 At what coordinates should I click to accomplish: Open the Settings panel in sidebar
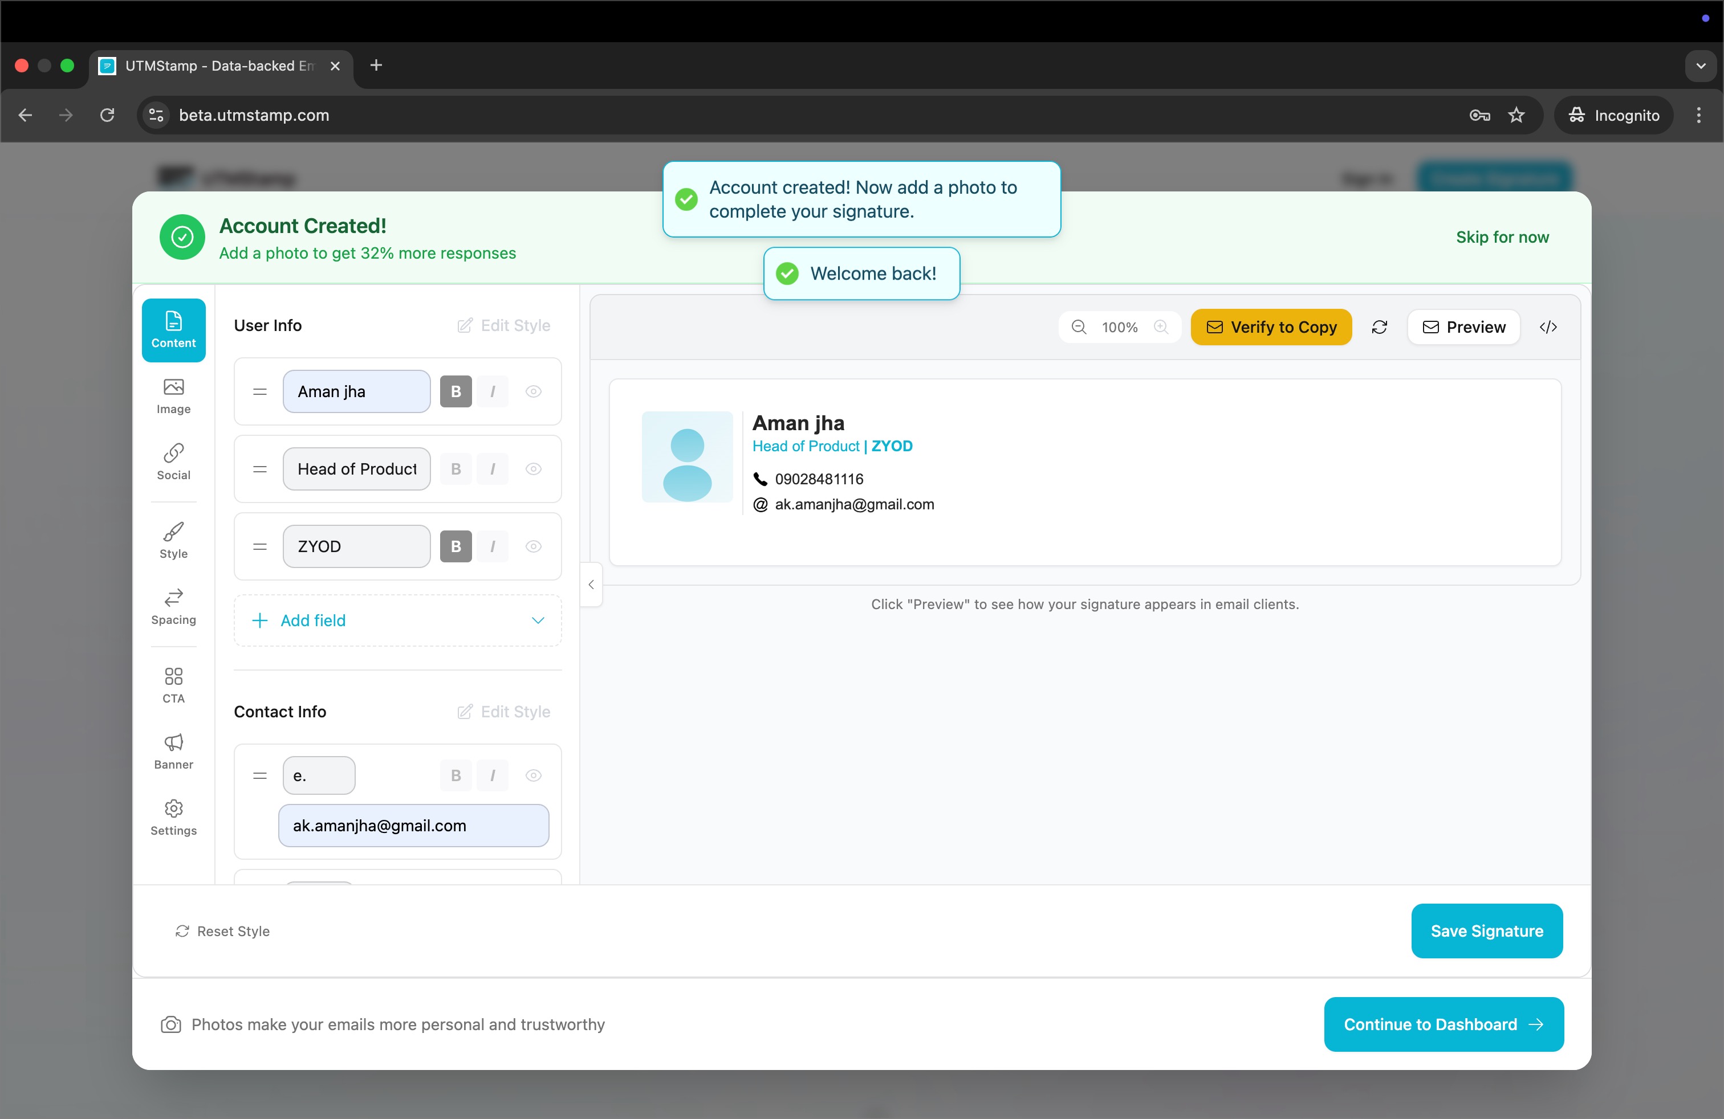point(173,816)
